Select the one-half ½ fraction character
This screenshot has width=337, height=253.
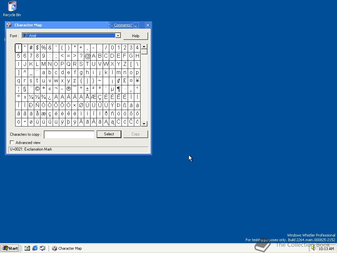[37, 97]
